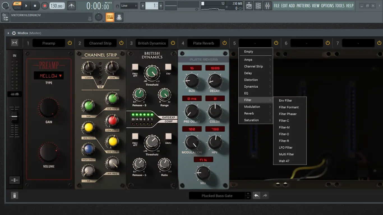Click the Preamp VOLUME knob
The image size is (383, 215).
[x=49, y=152]
